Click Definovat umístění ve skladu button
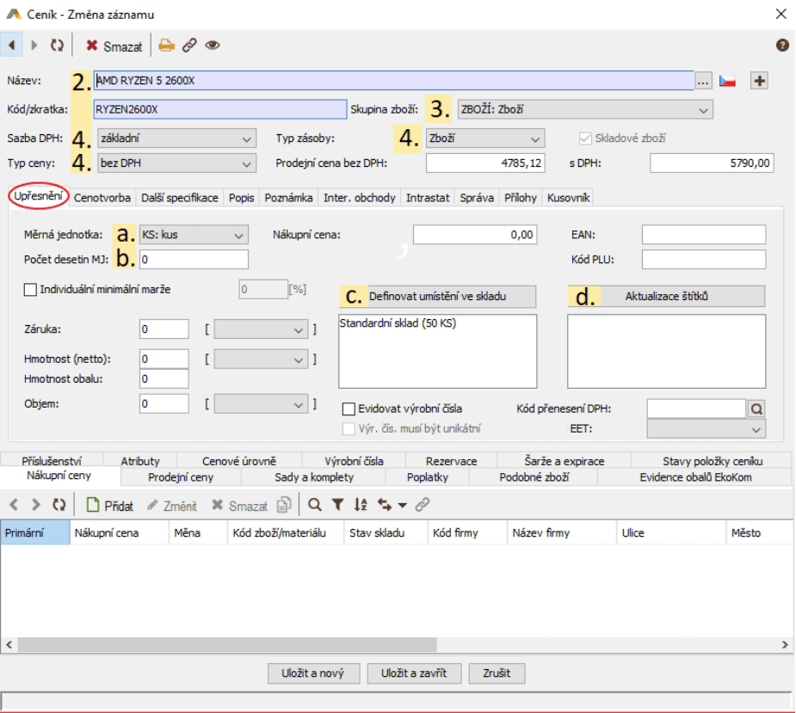The width and height of the screenshot is (796, 713). 438,297
